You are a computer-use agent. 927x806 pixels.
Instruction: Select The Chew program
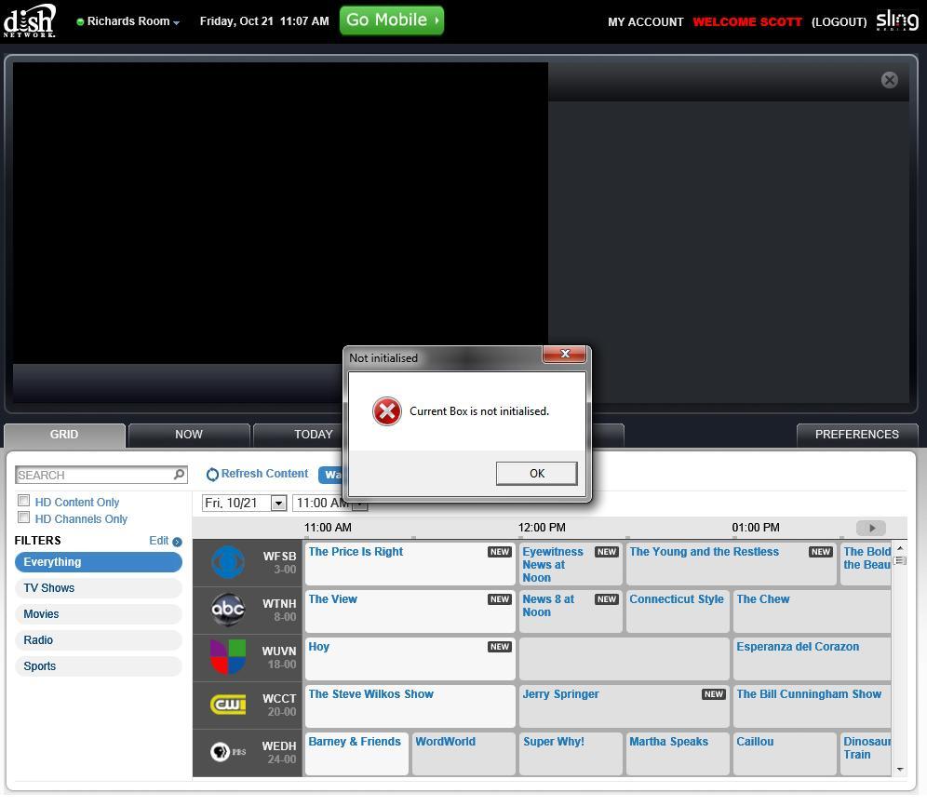[812, 611]
